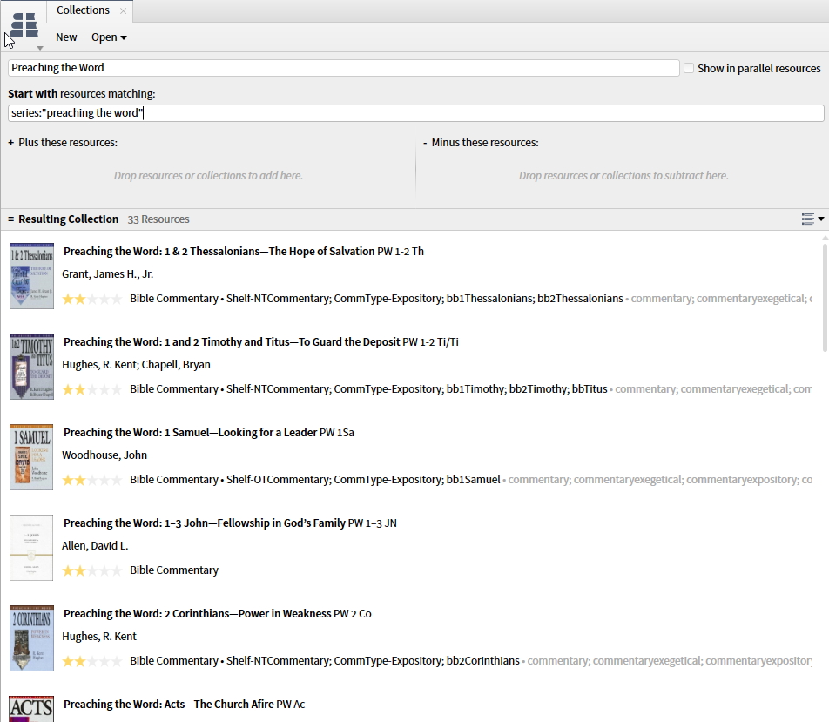
Task: Click the 'Minus these resources' drop area
Action: 623,176
